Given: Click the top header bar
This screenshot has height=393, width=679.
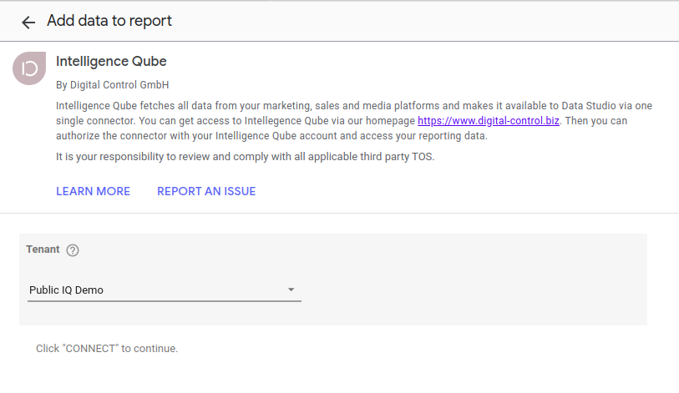Looking at the screenshot, I should [418, 21].
